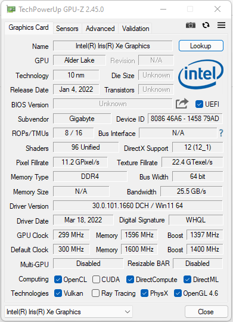Image resolution: width=233 pixels, height=322 pixels.
Task: Expand the Intel Iris Xe Graphics dropdown
Action: 69,312
